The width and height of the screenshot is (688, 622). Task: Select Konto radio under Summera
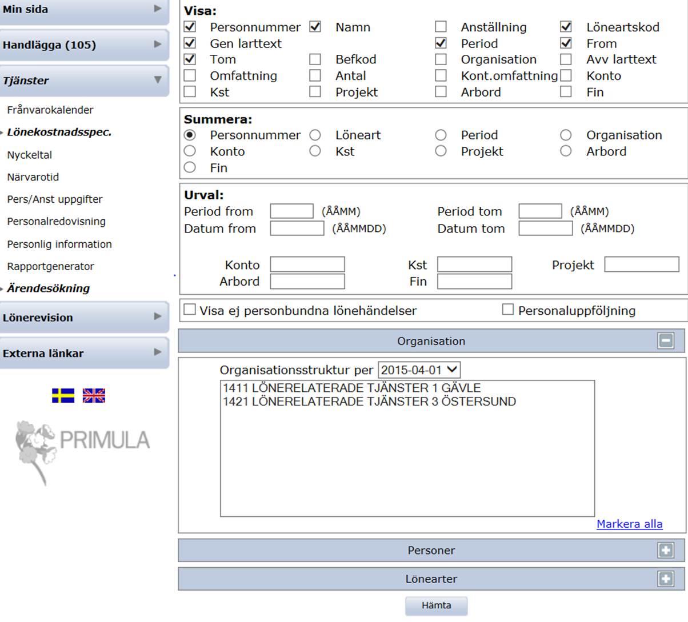click(x=190, y=151)
